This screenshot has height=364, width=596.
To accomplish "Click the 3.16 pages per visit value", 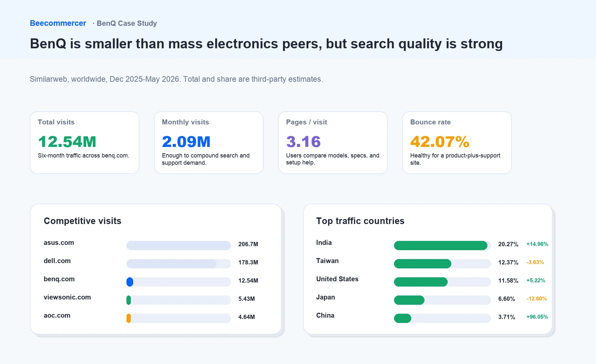I will [x=303, y=142].
